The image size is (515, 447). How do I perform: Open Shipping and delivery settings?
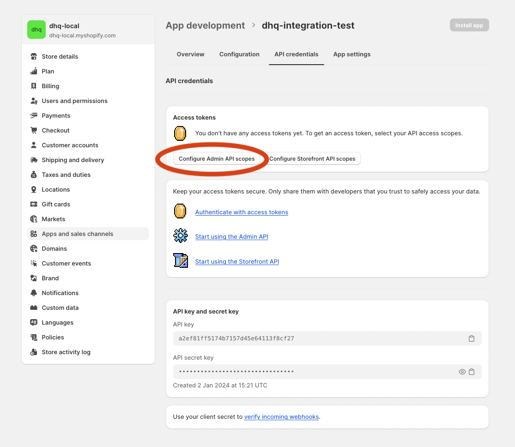pyautogui.click(x=88, y=160)
